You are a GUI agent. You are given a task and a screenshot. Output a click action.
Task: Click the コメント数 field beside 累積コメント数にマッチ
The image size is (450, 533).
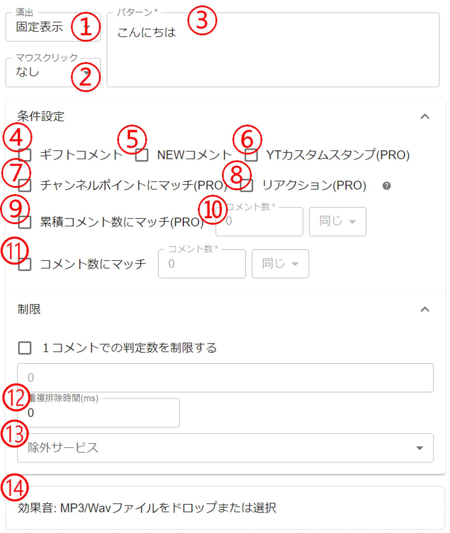pyautogui.click(x=259, y=222)
